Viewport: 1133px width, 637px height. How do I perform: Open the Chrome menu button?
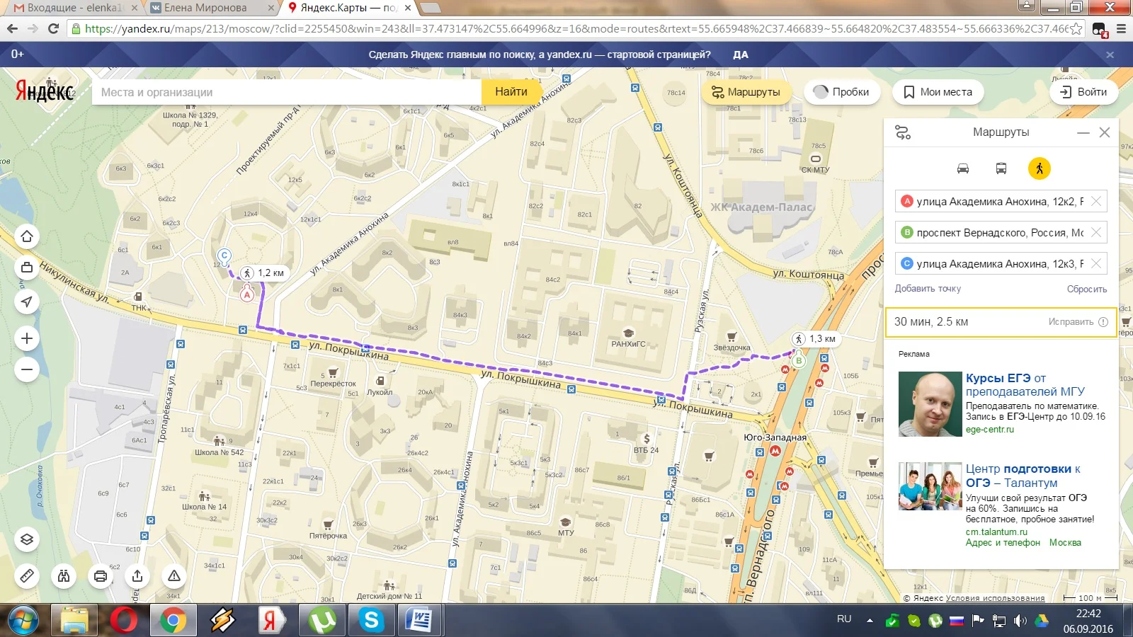point(1121,29)
